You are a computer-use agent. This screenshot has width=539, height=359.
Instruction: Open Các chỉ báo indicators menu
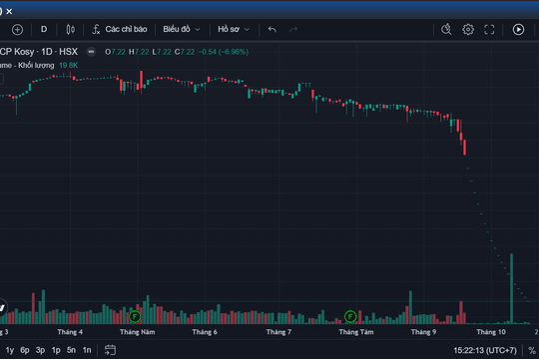click(x=120, y=29)
